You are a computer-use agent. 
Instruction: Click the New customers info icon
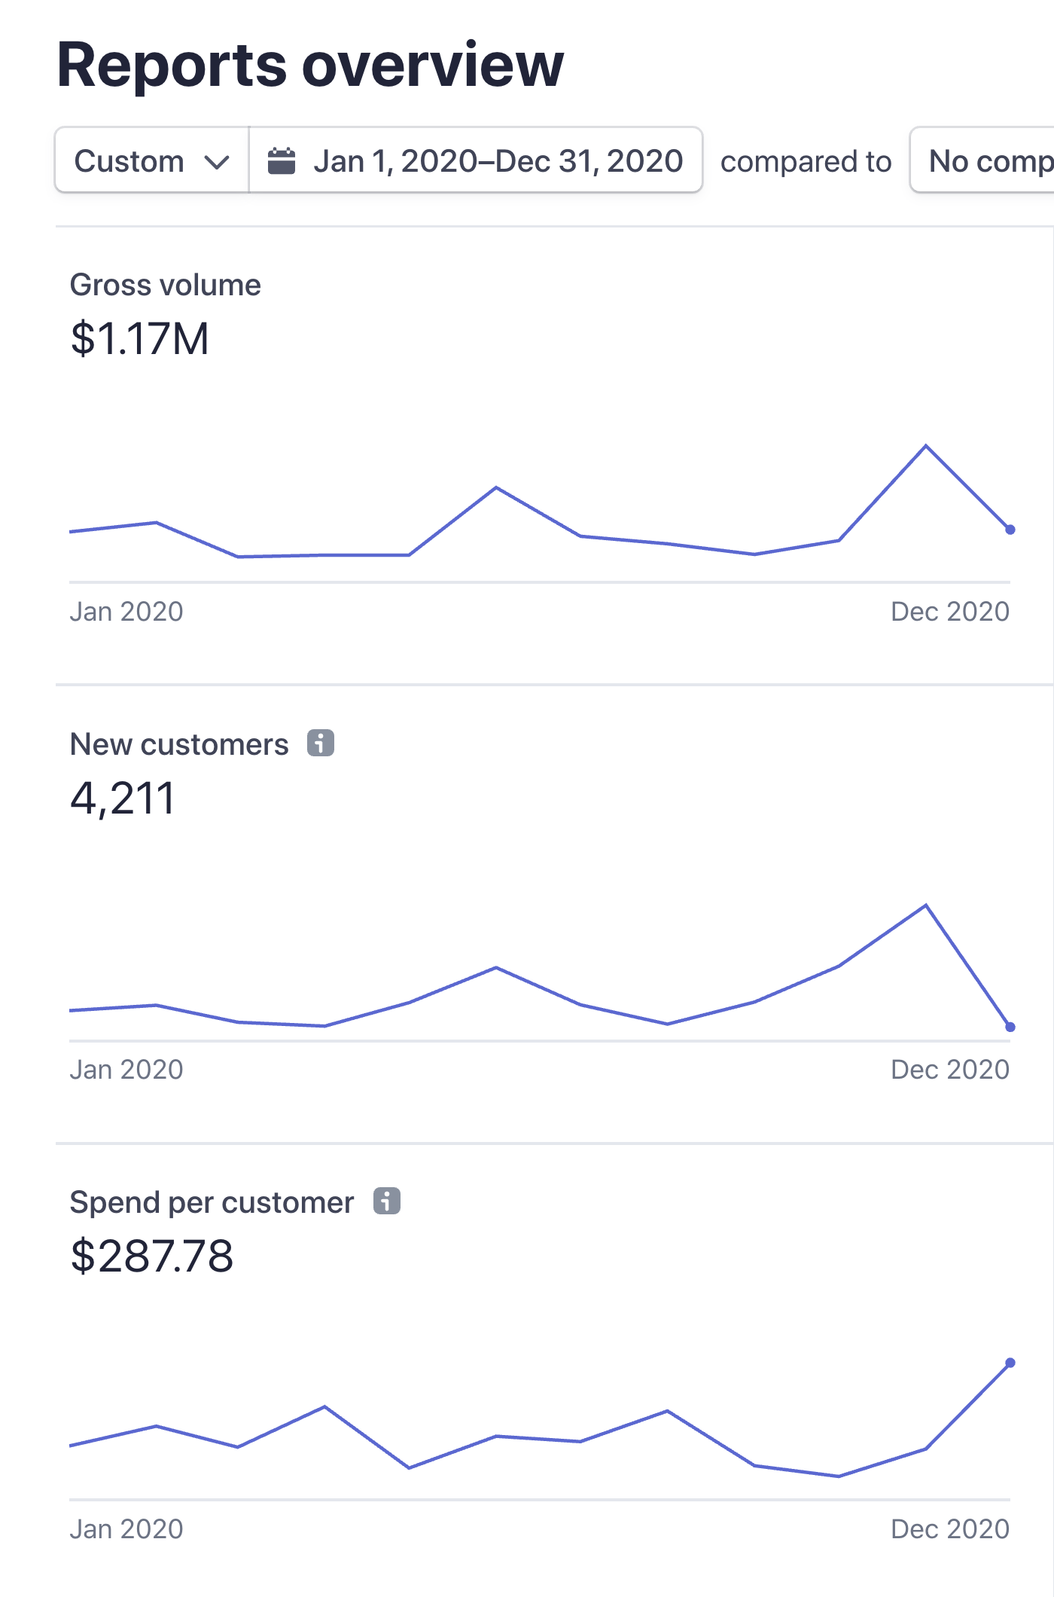(x=321, y=744)
